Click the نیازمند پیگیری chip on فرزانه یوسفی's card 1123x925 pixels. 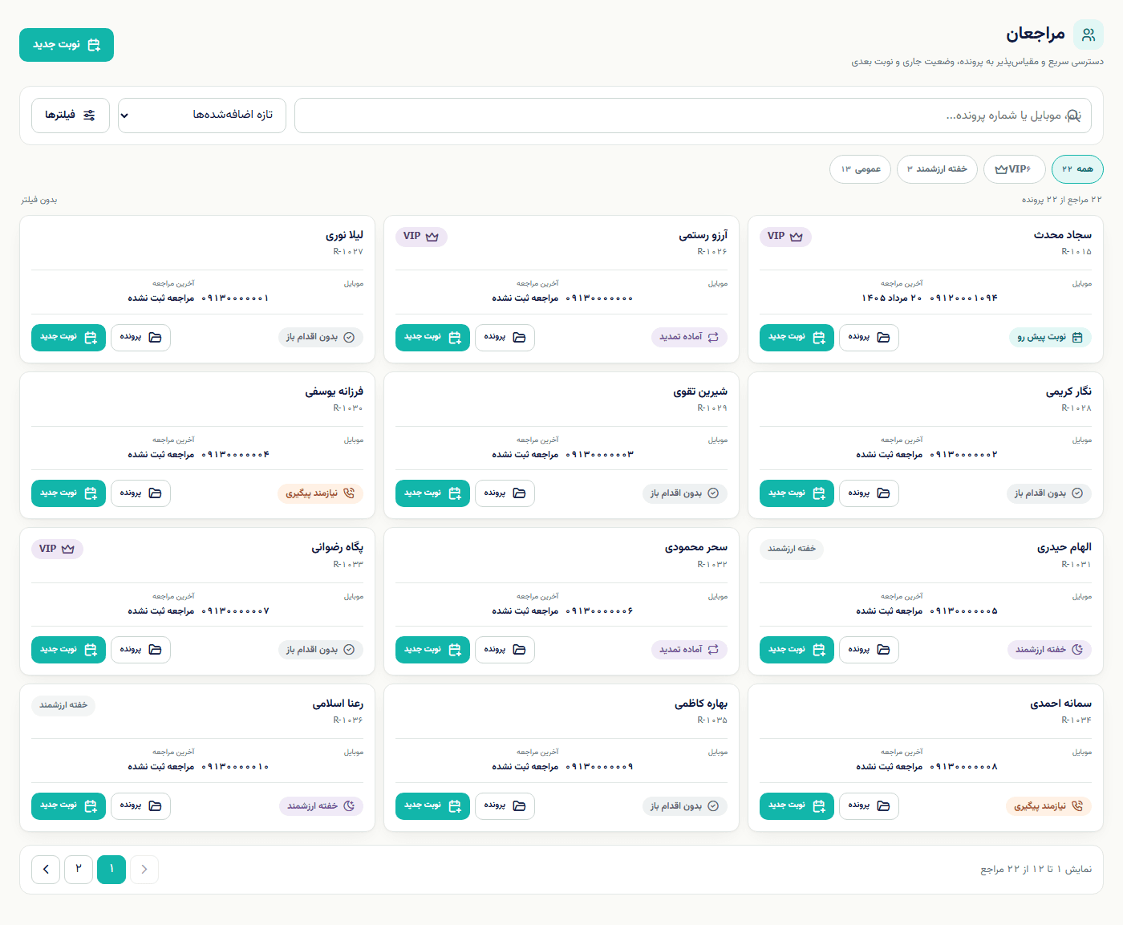(320, 493)
